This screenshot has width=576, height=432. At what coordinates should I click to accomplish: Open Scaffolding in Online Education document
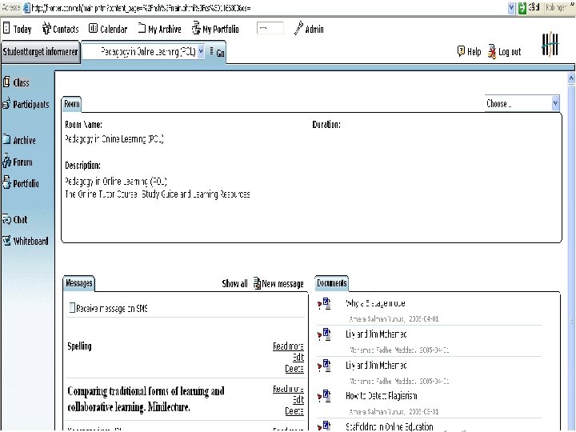[390, 426]
